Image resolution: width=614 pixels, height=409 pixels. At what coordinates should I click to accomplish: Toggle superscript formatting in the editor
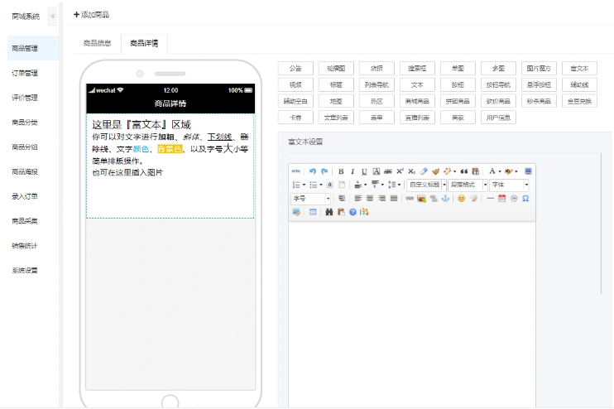coord(400,171)
